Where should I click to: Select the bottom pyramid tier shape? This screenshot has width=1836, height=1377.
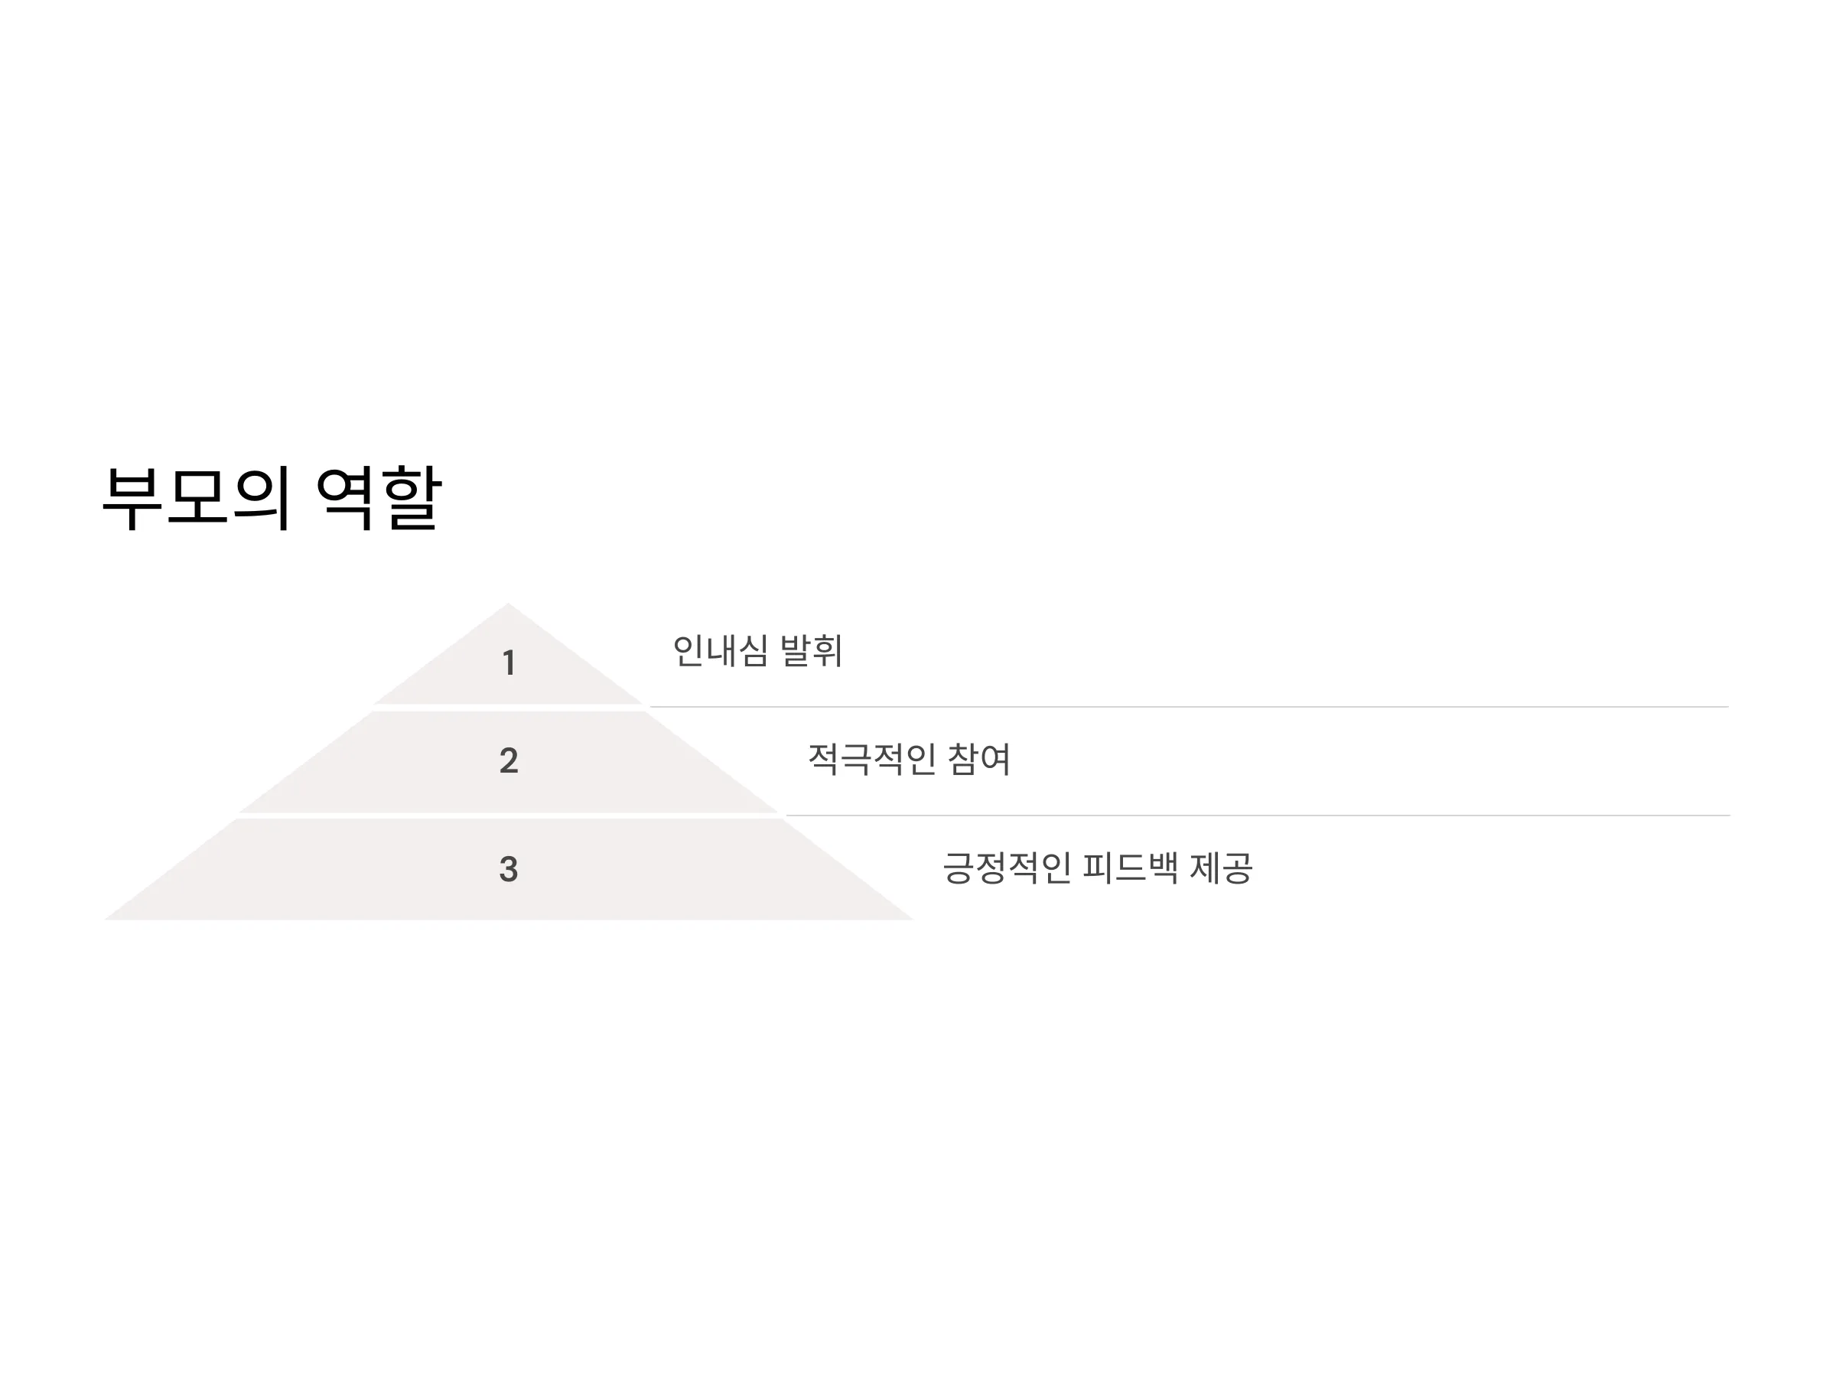click(x=508, y=869)
